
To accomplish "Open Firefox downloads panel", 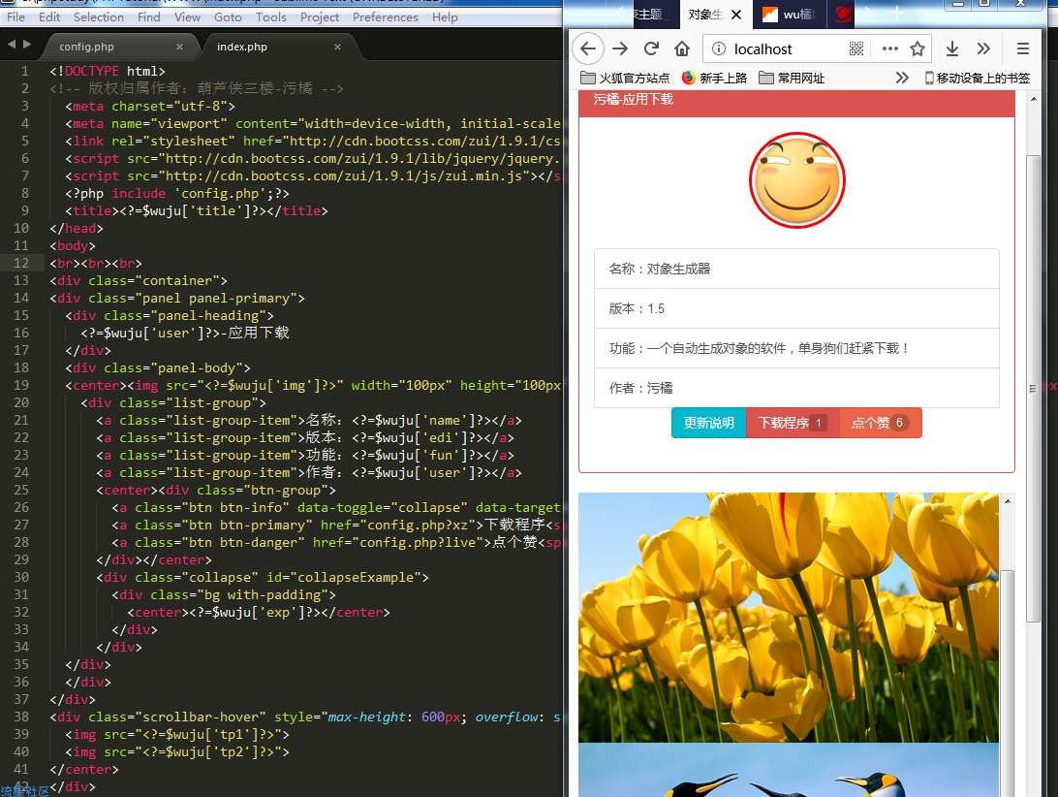I will 952,48.
